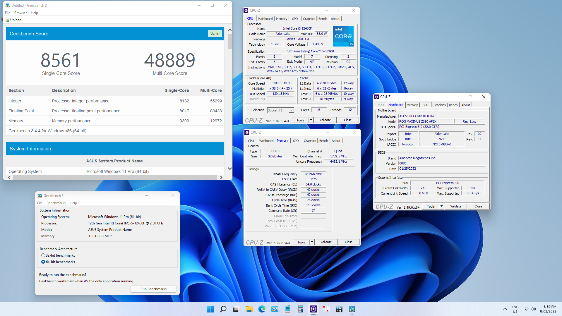This screenshot has height=316, width=562.
Task: Open Help menu in Geekbench 3 window
Action: point(73,203)
